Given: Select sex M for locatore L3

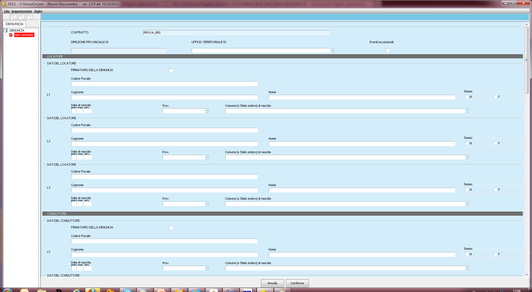Looking at the screenshot, I should click(x=467, y=190).
